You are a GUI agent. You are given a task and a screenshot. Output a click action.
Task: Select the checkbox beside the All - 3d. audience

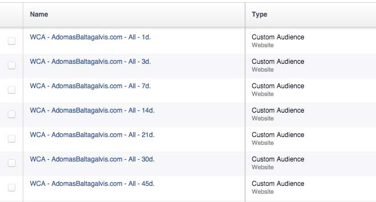tap(12, 65)
